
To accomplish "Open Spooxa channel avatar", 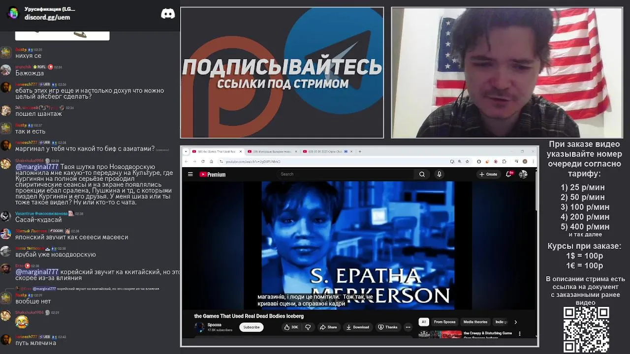I will (x=199, y=327).
